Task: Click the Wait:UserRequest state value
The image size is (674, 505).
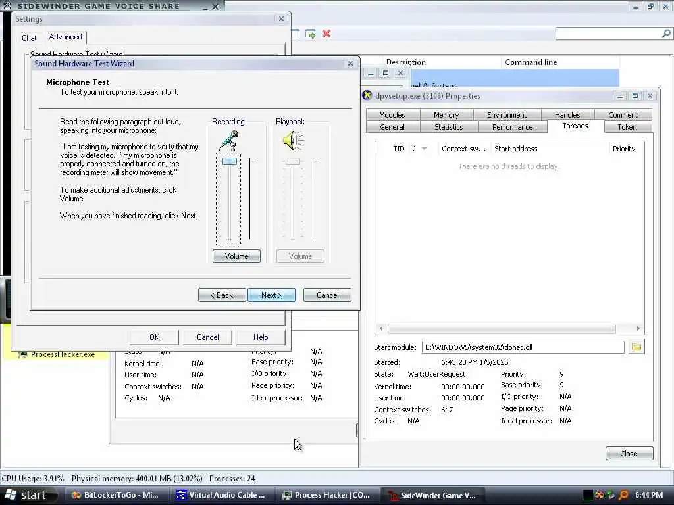Action: tap(436, 374)
